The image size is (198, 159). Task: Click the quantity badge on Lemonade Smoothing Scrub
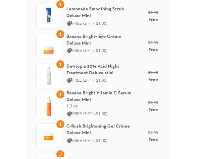[60, 4]
